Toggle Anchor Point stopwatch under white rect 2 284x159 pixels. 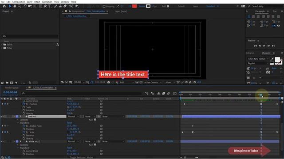point(24,151)
